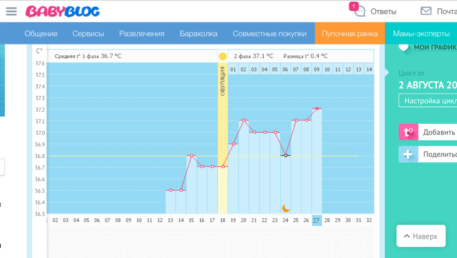457x258 pixels.
Task: Click the BabyBlog logo
Action: tap(62, 11)
